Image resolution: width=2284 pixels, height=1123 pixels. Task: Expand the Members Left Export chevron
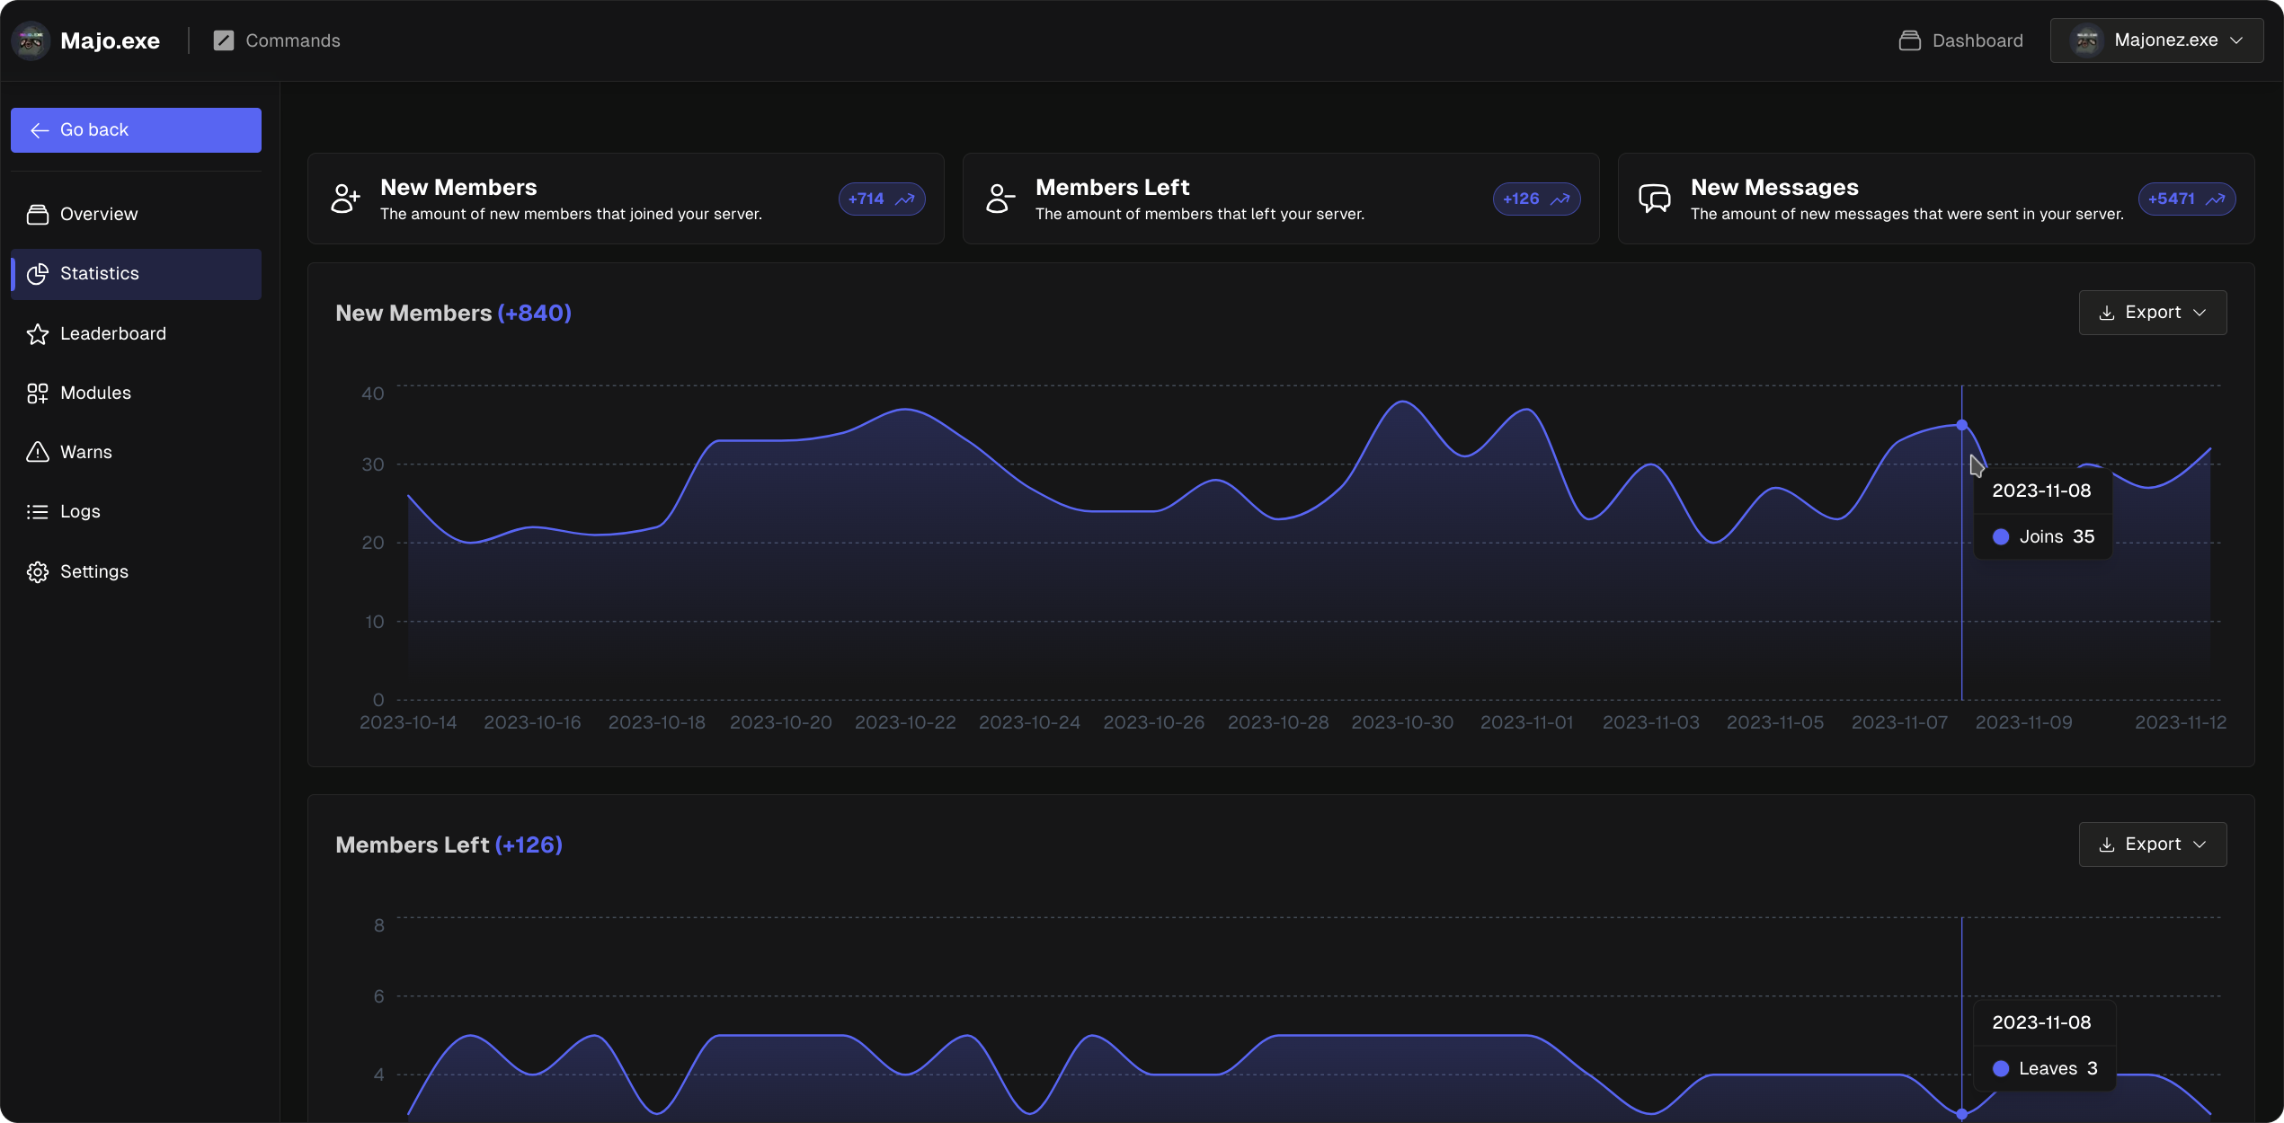[x=2201, y=844]
